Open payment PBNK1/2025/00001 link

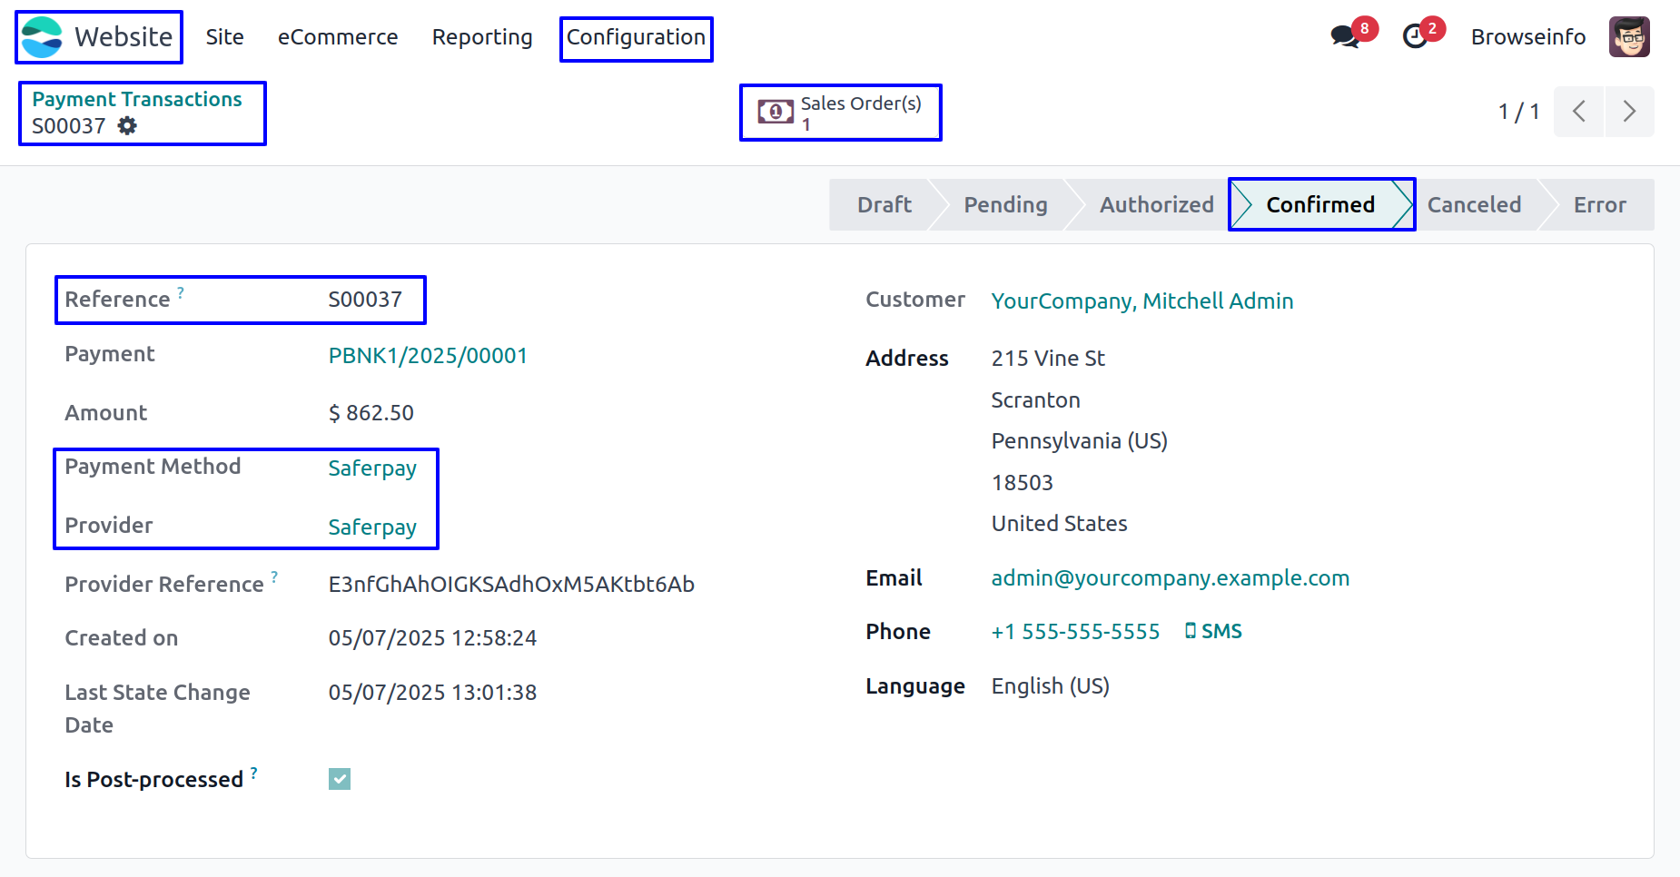click(x=428, y=356)
